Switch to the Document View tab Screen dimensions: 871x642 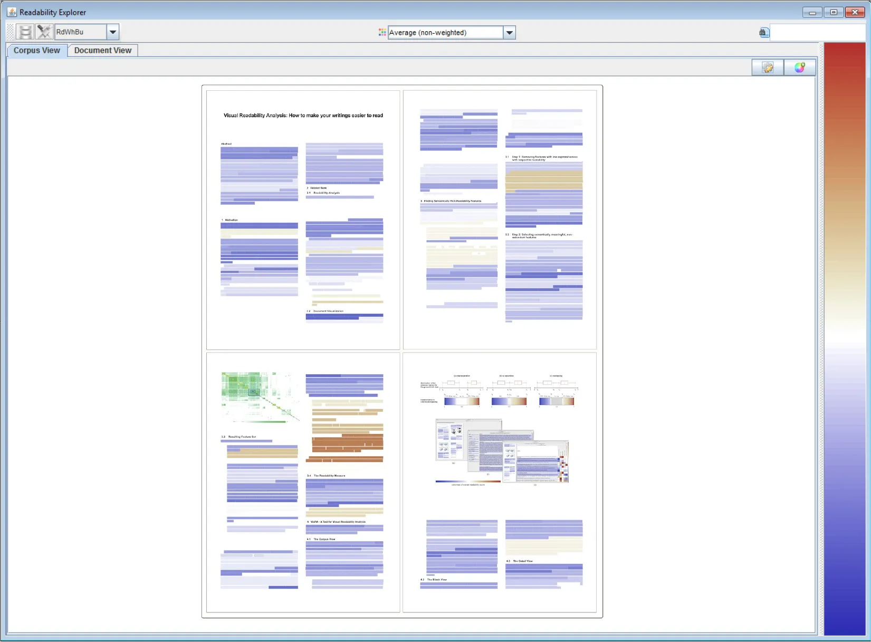[103, 50]
